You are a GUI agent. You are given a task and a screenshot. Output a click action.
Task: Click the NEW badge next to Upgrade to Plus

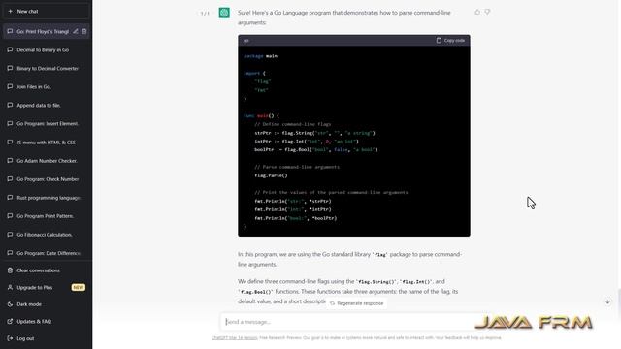coord(78,287)
